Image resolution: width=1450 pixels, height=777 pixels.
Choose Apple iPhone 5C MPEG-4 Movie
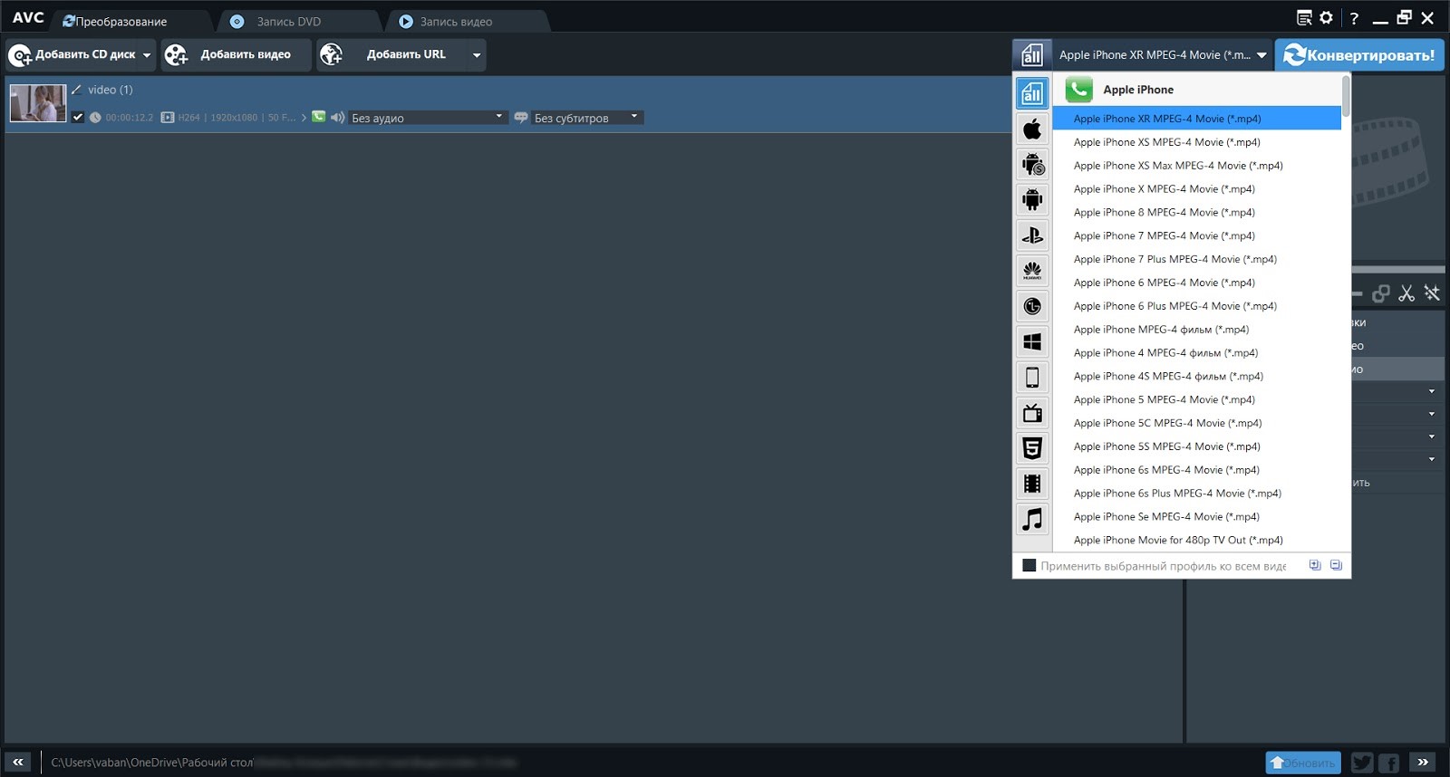[1196, 423]
